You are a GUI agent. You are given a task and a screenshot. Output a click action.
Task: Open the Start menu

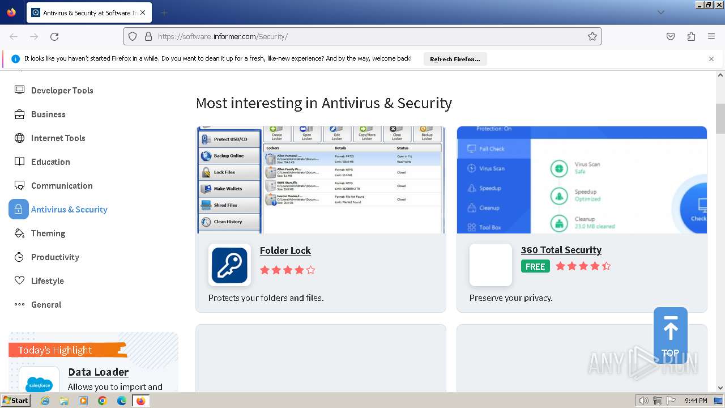tap(15, 401)
